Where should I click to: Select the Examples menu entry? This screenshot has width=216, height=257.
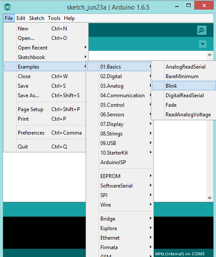pyautogui.click(x=45, y=66)
